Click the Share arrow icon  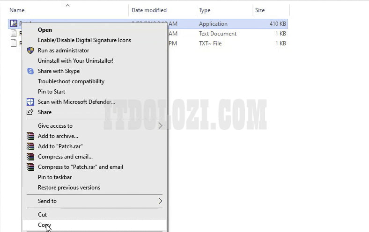(x=30, y=112)
